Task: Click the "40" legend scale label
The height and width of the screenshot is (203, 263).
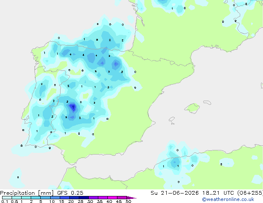Action: pyautogui.click(x=109, y=201)
